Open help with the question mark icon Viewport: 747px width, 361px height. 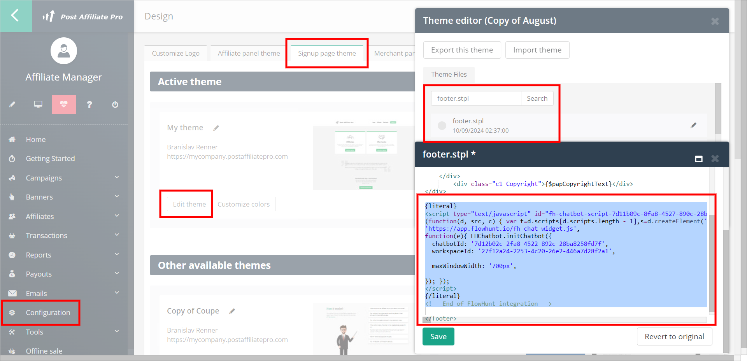89,104
